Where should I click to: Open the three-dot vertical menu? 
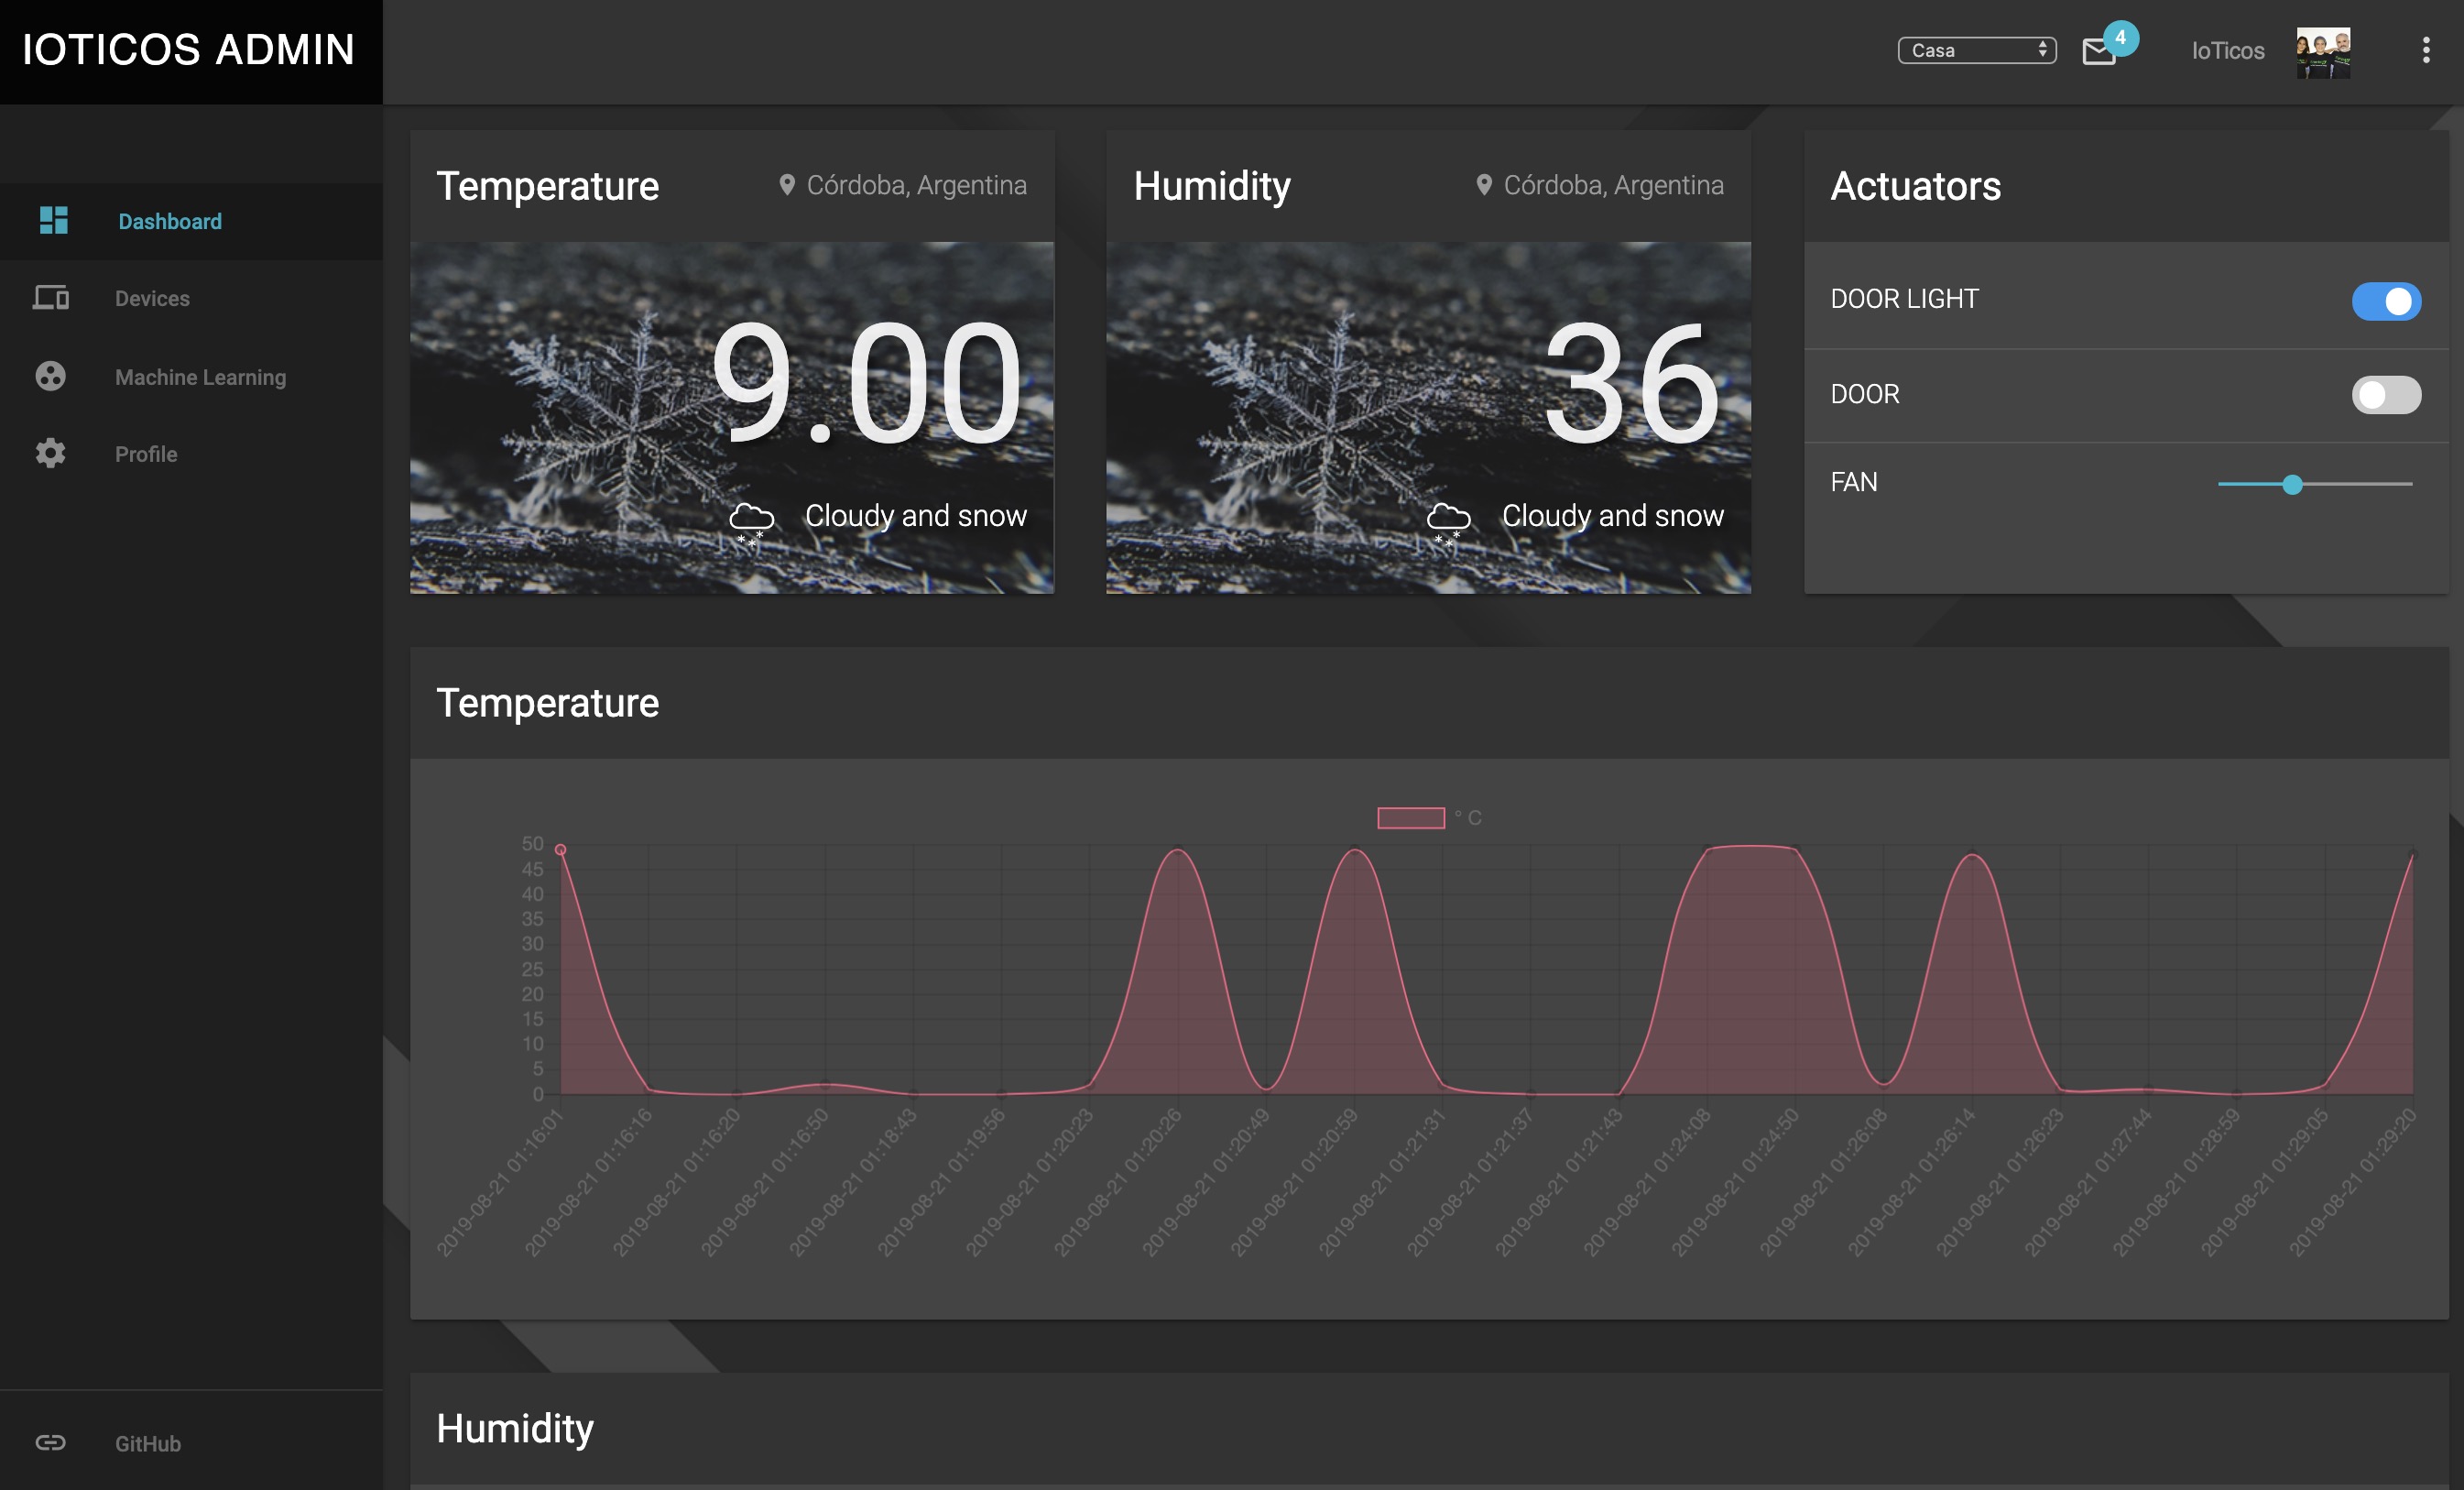pyautogui.click(x=2425, y=50)
